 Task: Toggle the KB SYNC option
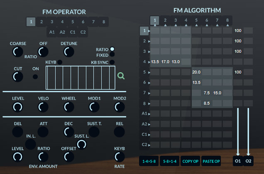click(112, 62)
